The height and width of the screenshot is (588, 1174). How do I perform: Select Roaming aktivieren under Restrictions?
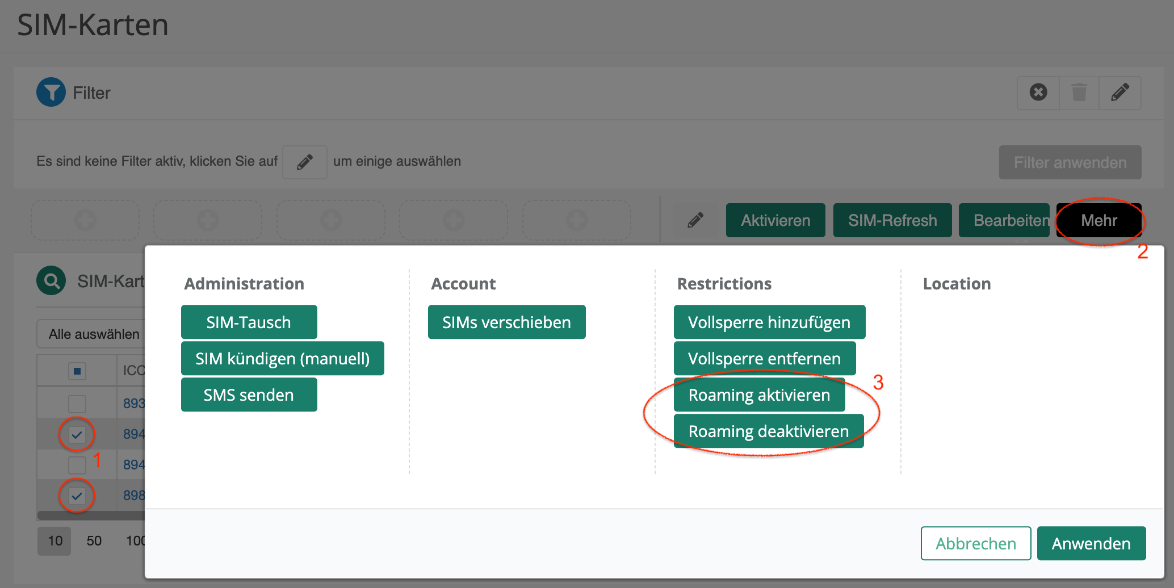[760, 395]
